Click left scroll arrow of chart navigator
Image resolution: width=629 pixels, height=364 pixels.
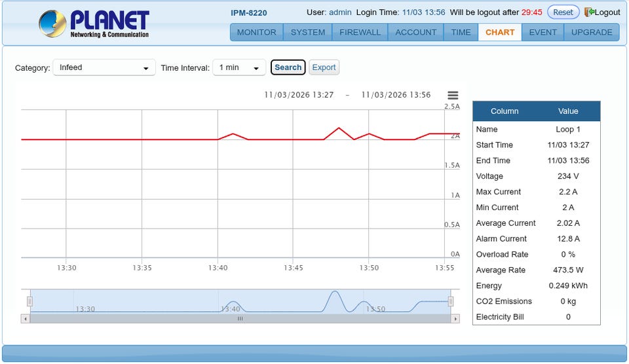click(26, 319)
